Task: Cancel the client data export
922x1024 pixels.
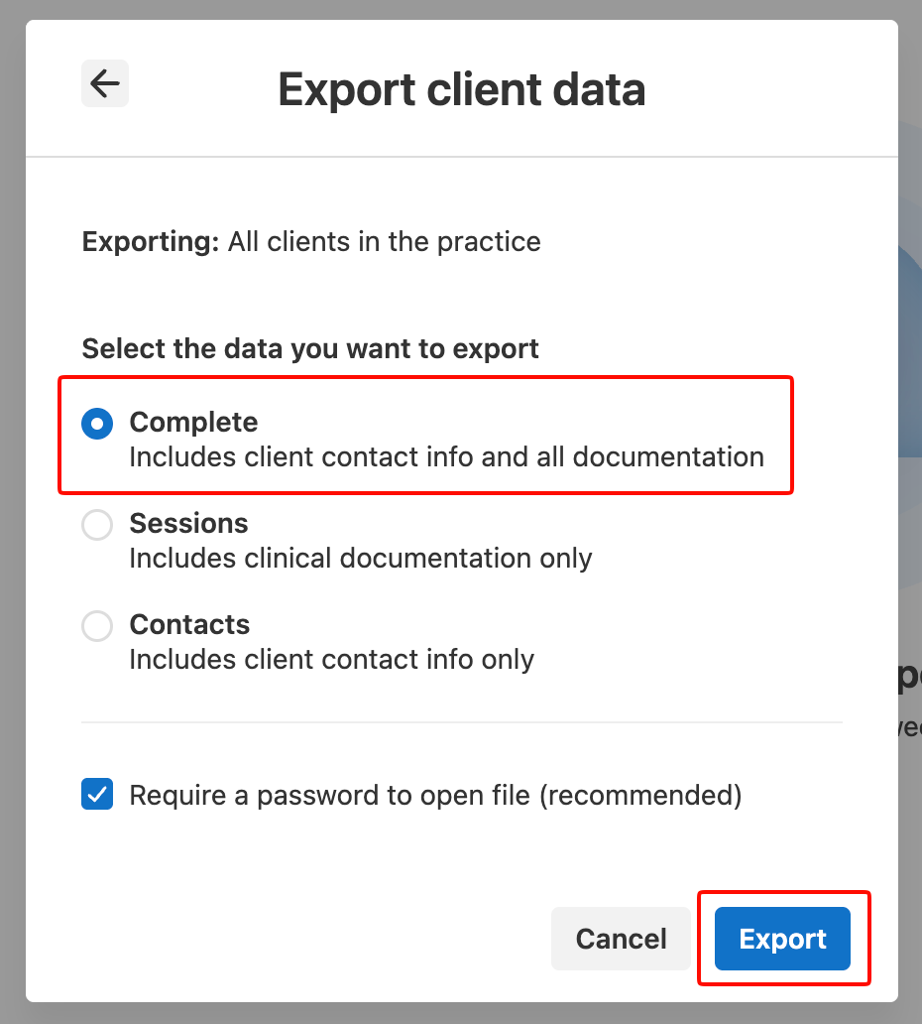Action: coord(621,939)
